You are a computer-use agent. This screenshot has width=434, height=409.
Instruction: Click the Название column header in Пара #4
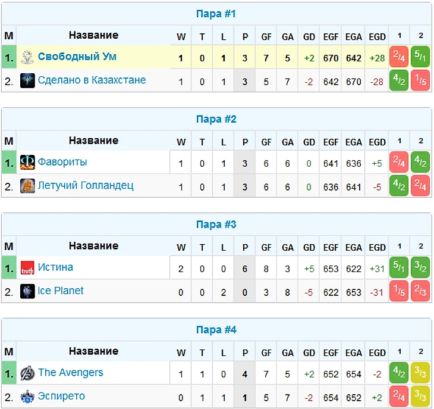(x=93, y=351)
